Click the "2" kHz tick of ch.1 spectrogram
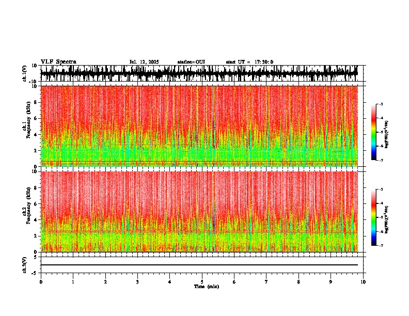Image resolution: width=409 pixels, height=316 pixels. 36,150
